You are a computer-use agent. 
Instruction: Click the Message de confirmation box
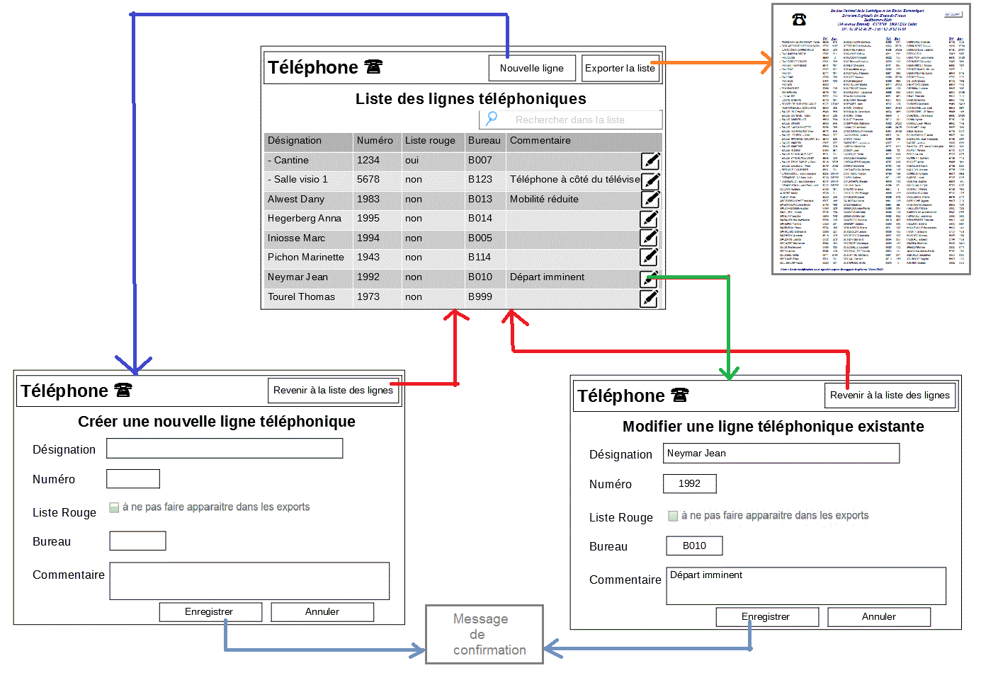(x=484, y=634)
